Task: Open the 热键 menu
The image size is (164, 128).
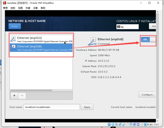Action: 28,8
